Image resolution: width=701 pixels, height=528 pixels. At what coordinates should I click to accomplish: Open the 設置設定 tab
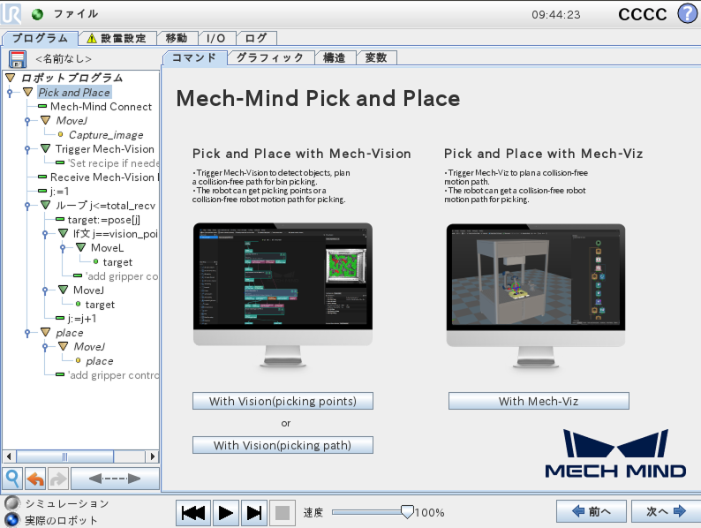pyautogui.click(x=117, y=39)
